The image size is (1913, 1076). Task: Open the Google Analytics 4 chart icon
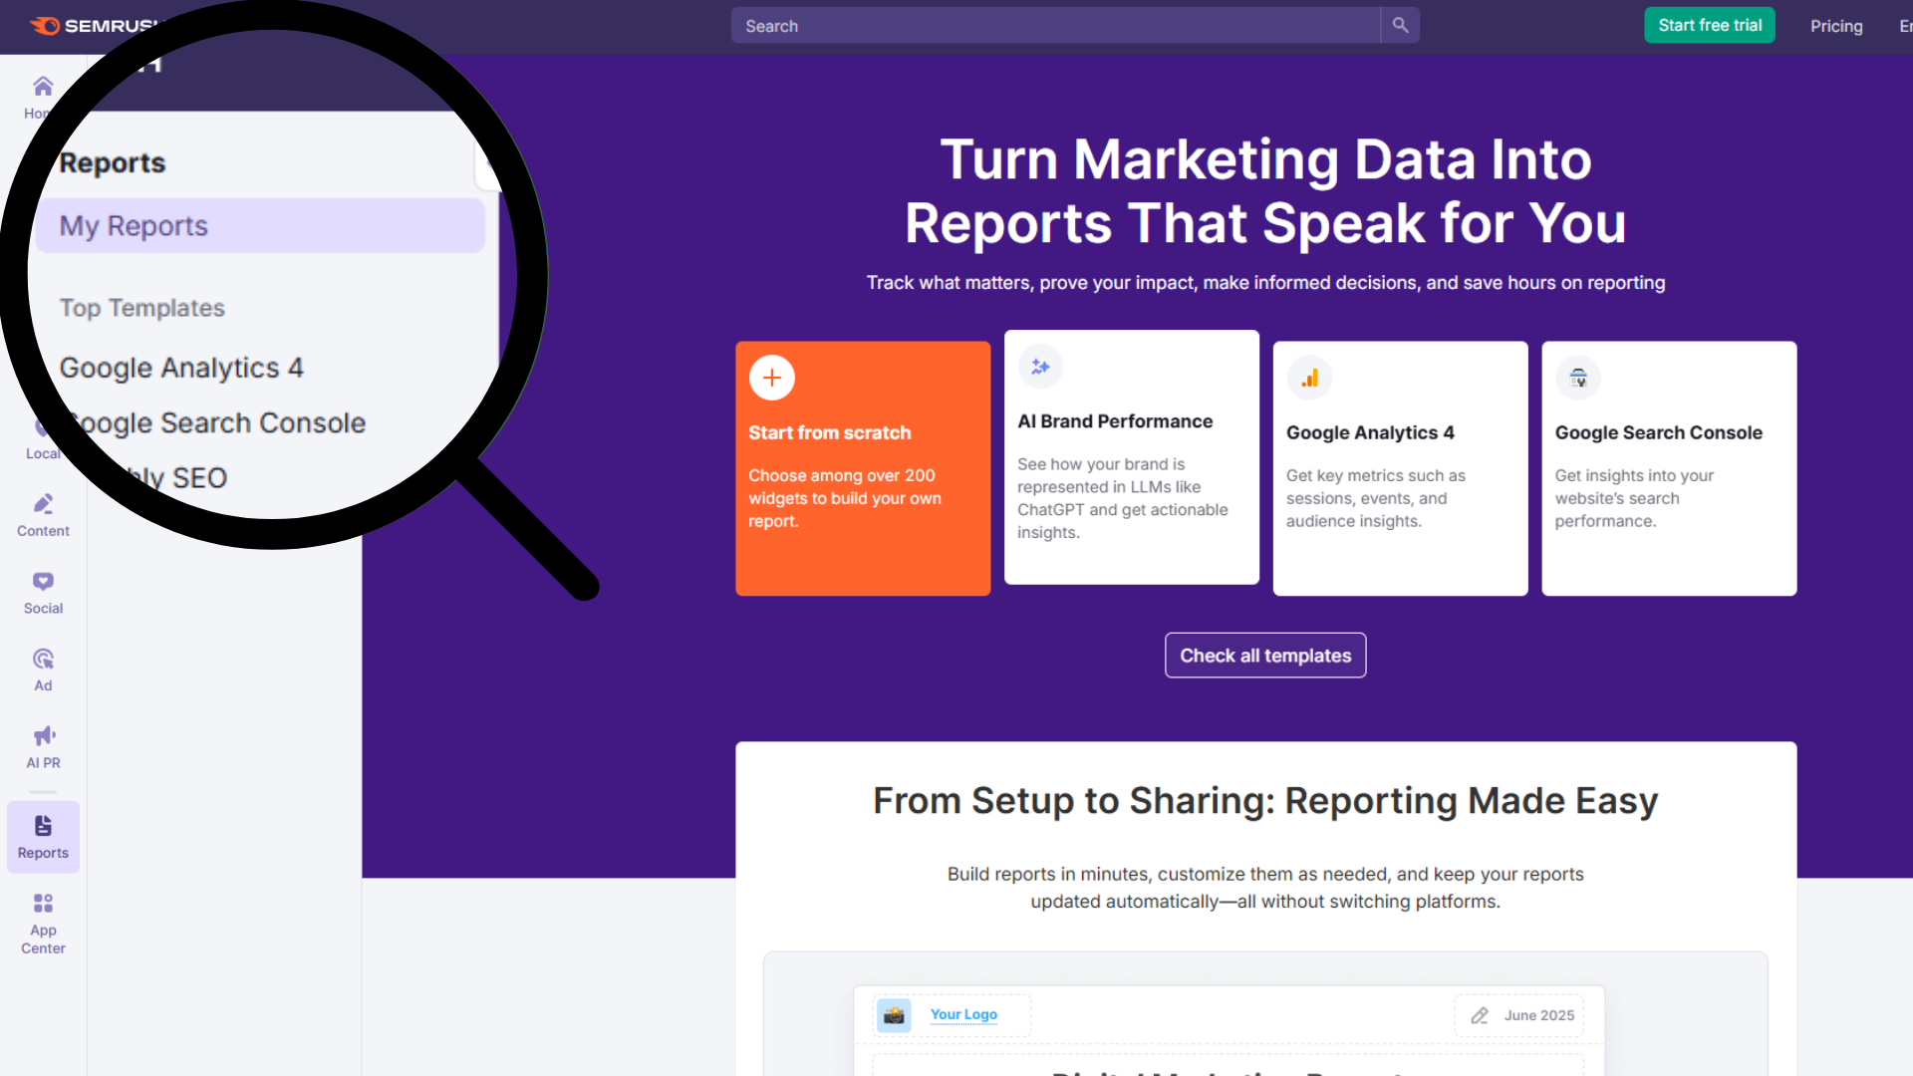(x=1309, y=378)
